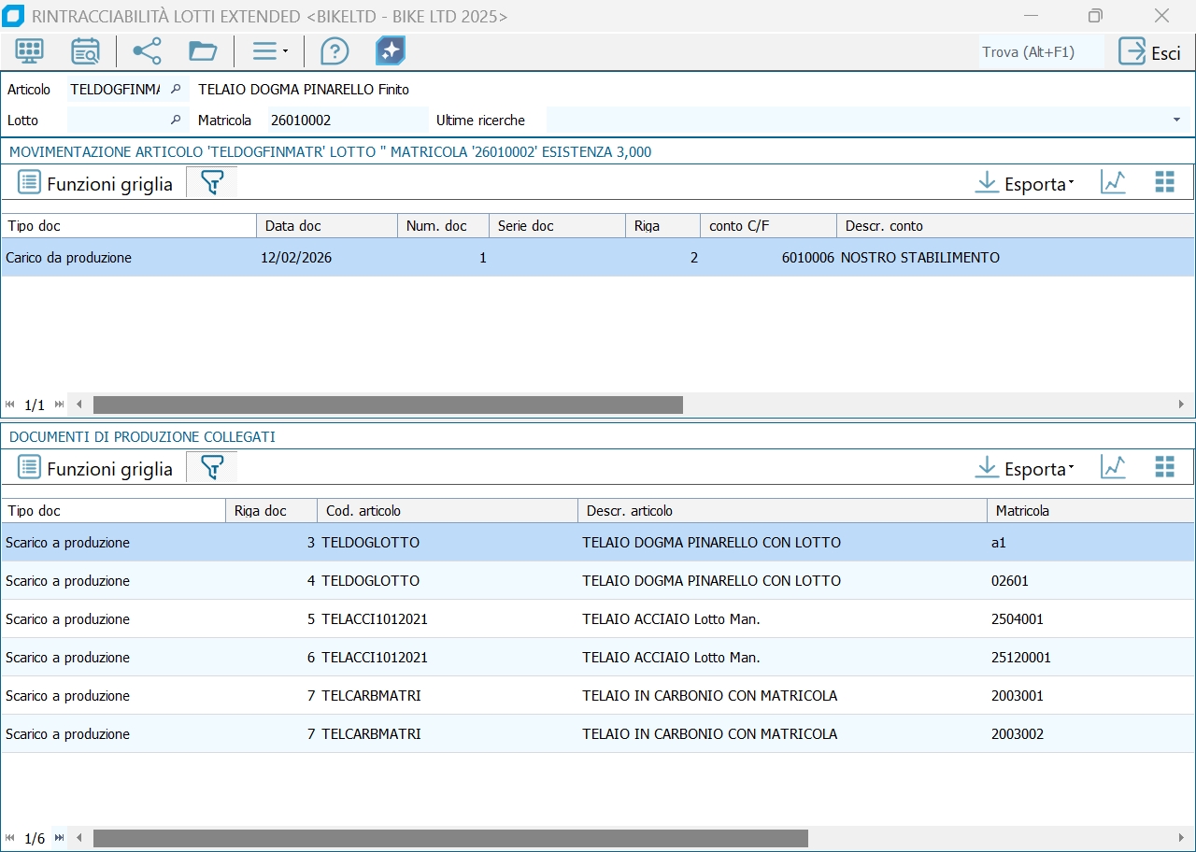The height and width of the screenshot is (852, 1196).
Task: Show chart for movimentazione grid
Action: [x=1113, y=183]
